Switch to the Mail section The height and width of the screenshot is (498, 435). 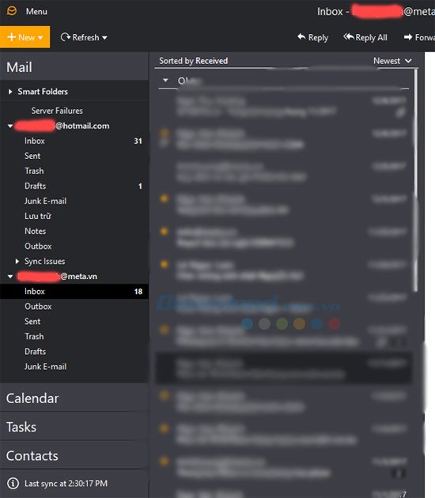tap(74, 67)
